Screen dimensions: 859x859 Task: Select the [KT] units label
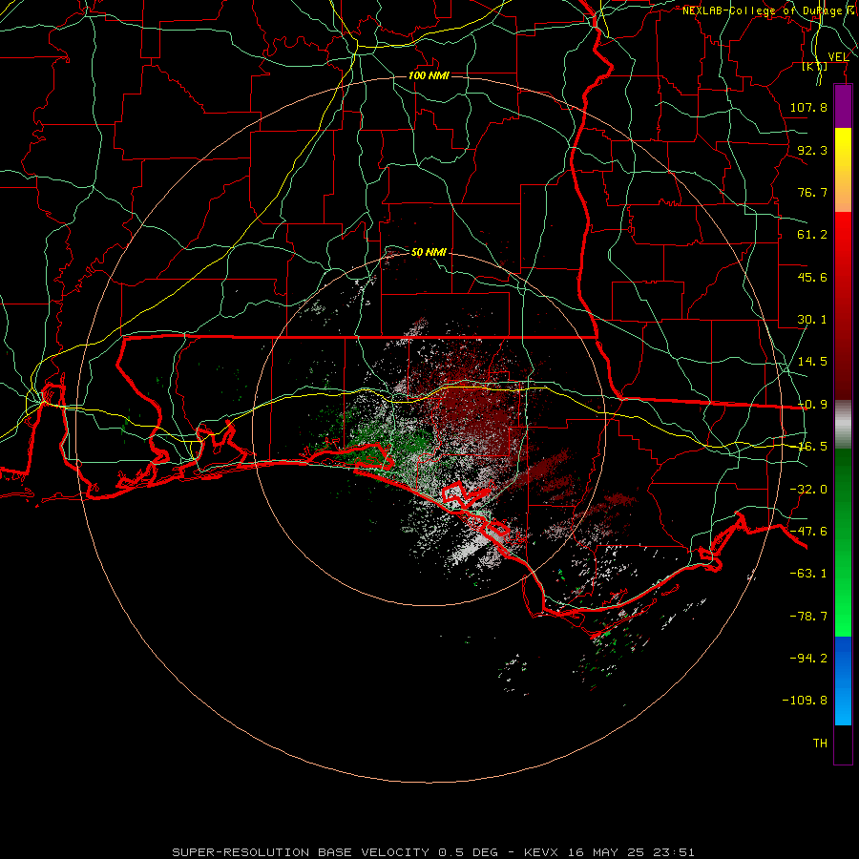tap(815, 67)
